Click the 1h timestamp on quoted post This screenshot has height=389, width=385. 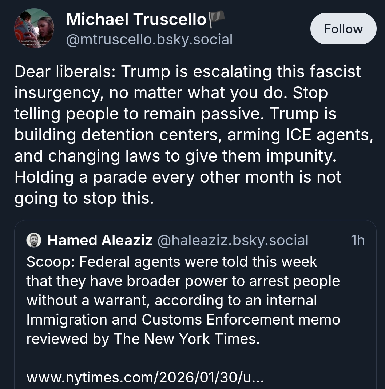click(x=357, y=240)
